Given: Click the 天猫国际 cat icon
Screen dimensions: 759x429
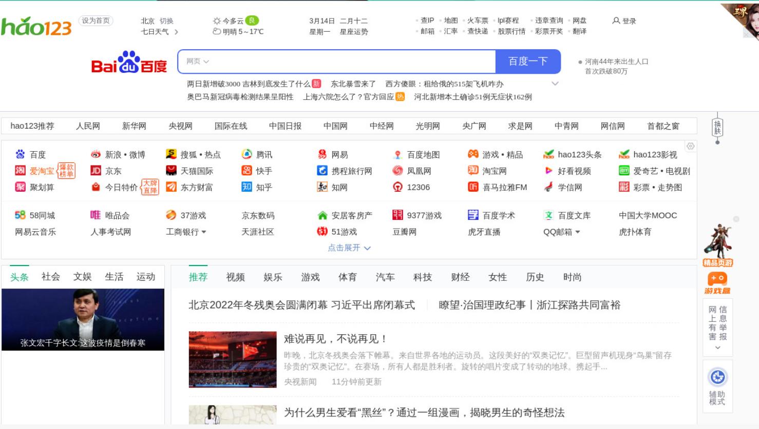Looking at the screenshot, I should (171, 171).
